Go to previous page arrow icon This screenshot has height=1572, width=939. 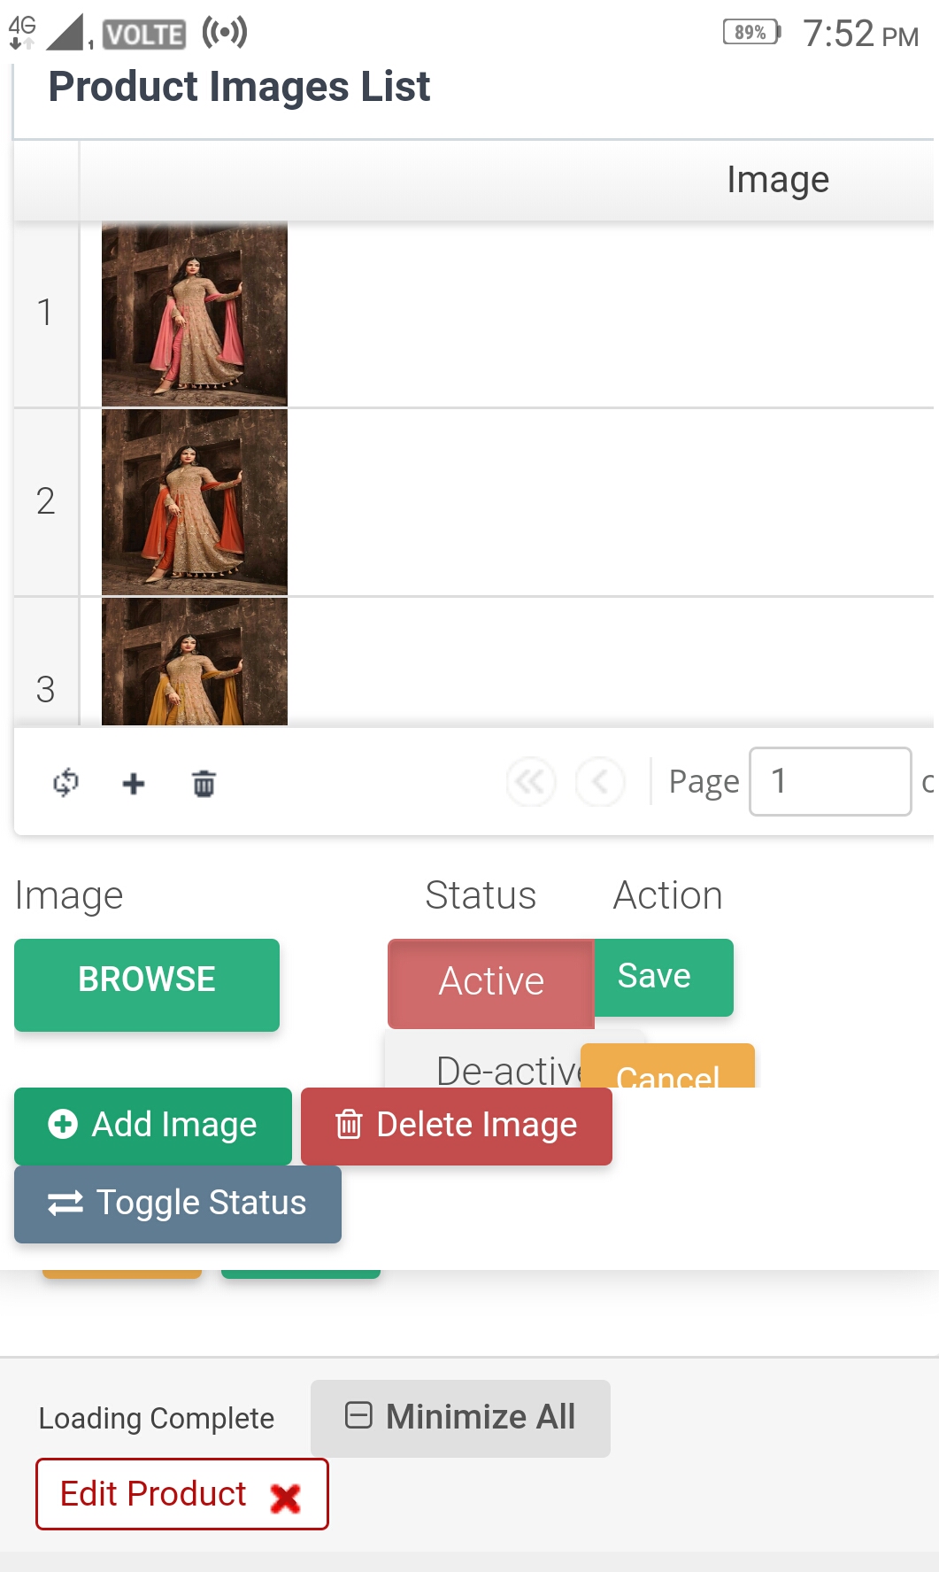[x=600, y=782]
